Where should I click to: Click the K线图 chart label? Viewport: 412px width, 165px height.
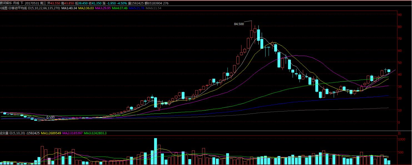[x=4, y=8]
